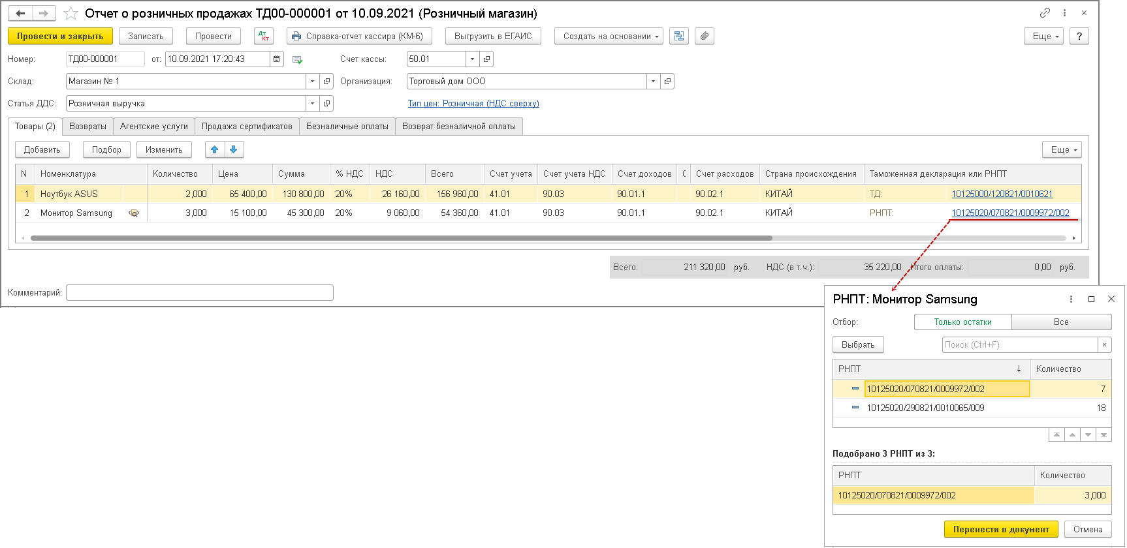1127x548 pixels.
Task: Click Перенести в документ button
Action: tap(1001, 530)
